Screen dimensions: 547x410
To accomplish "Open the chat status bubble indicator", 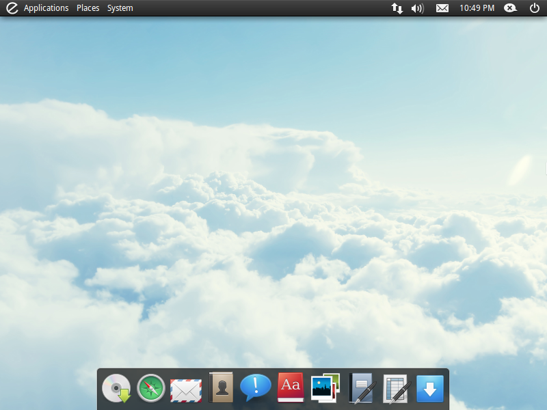I will pyautogui.click(x=510, y=8).
